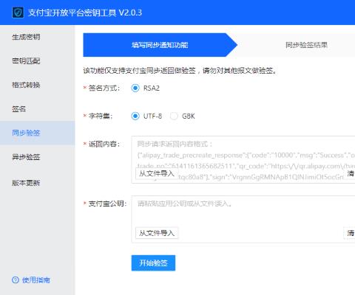The height and width of the screenshot is (295, 355).
Task: Click into the 返回内容 text area
Action: (243, 159)
